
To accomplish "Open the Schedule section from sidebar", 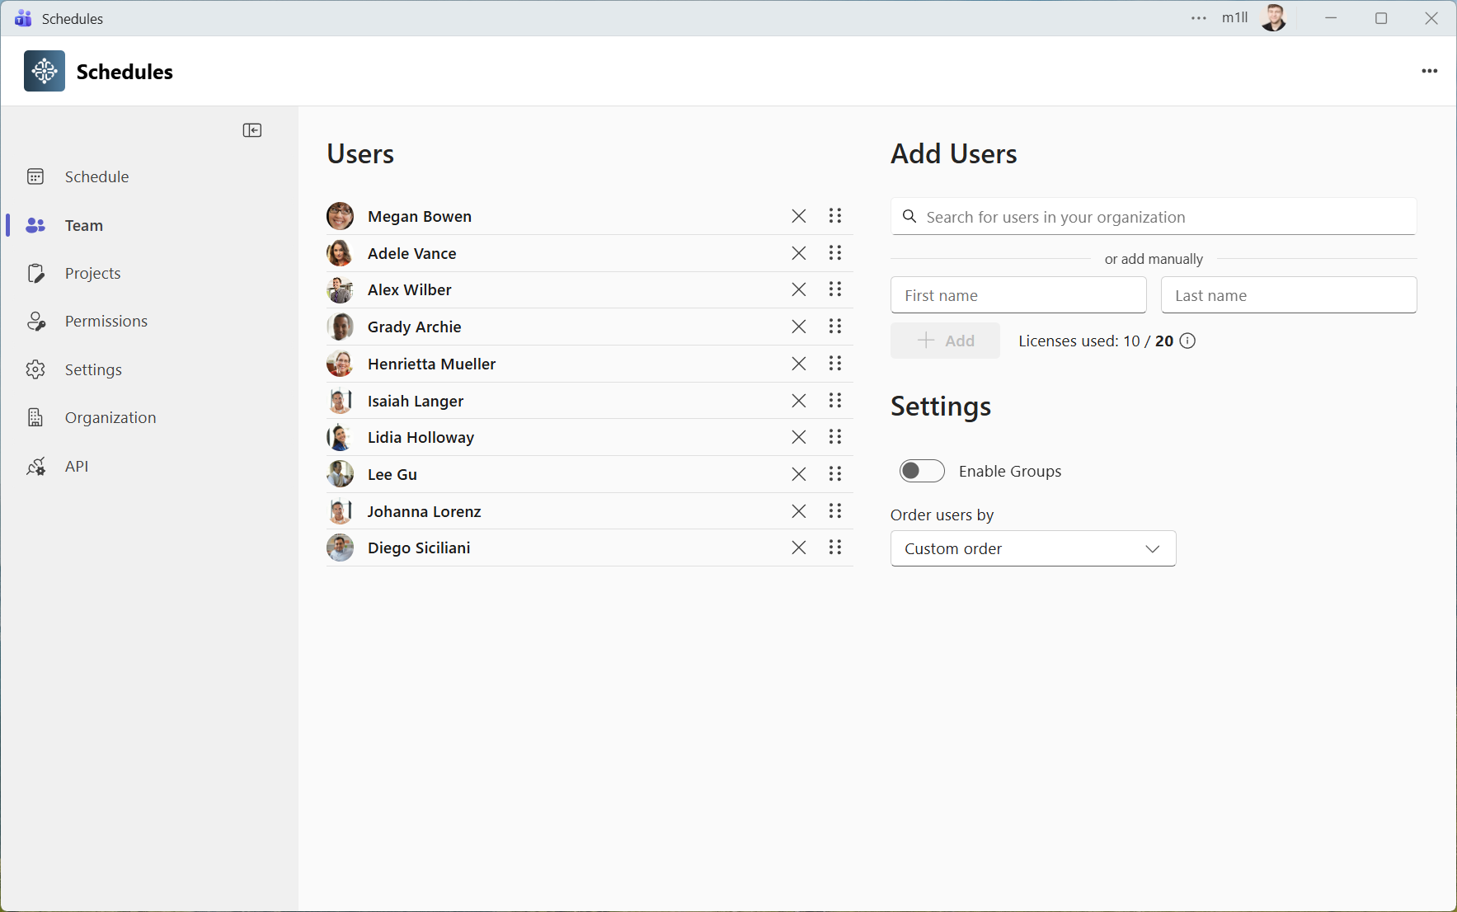I will (96, 176).
